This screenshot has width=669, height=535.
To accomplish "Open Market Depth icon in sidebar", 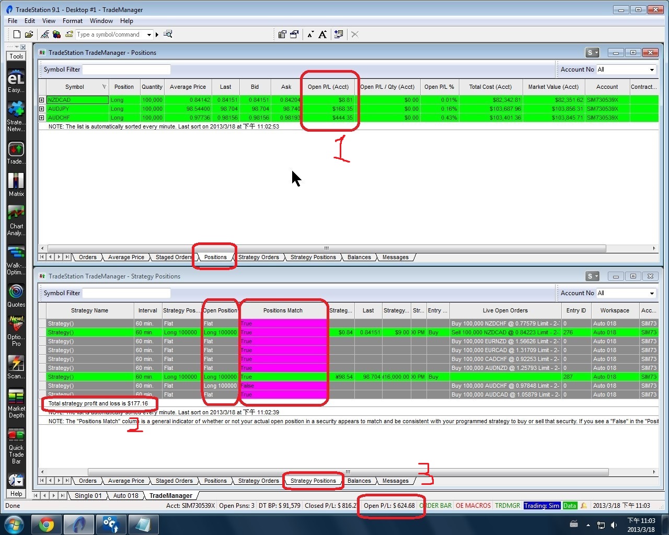I will point(16,403).
